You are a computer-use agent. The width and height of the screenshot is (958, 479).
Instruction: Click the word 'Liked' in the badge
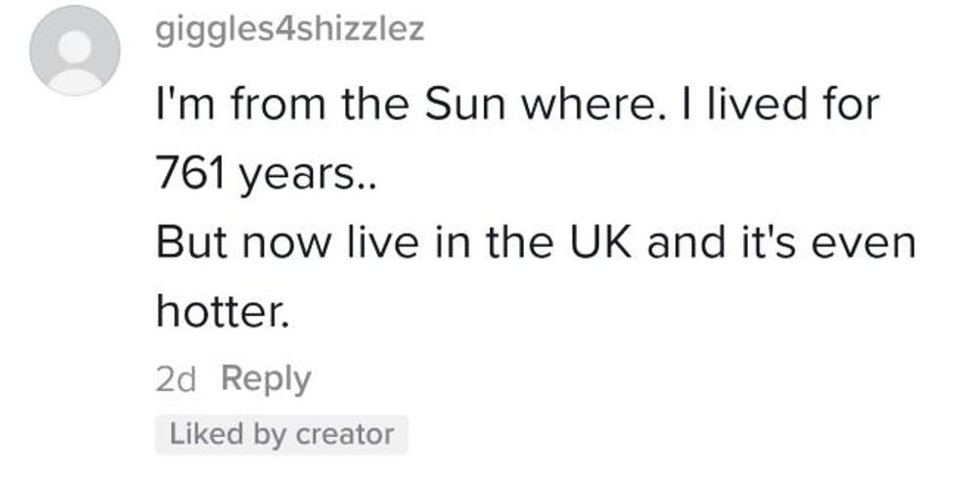pos(199,434)
